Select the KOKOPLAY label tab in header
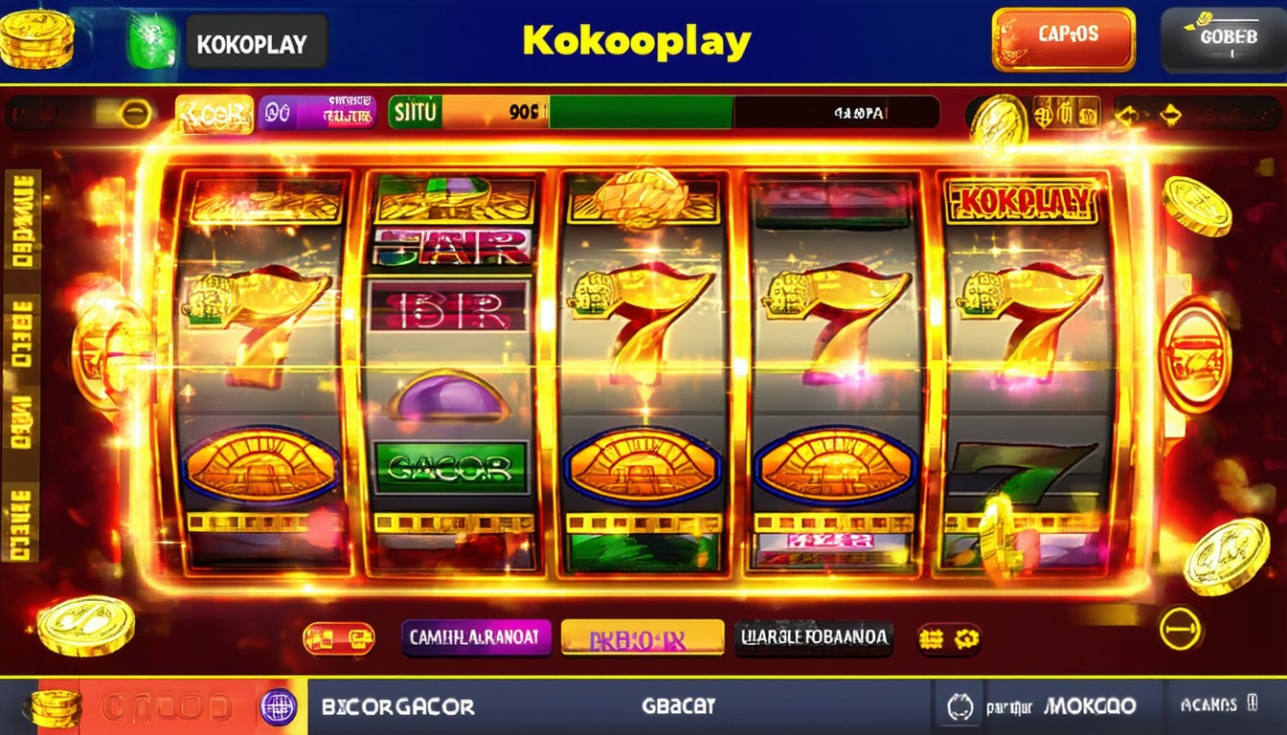 256,42
